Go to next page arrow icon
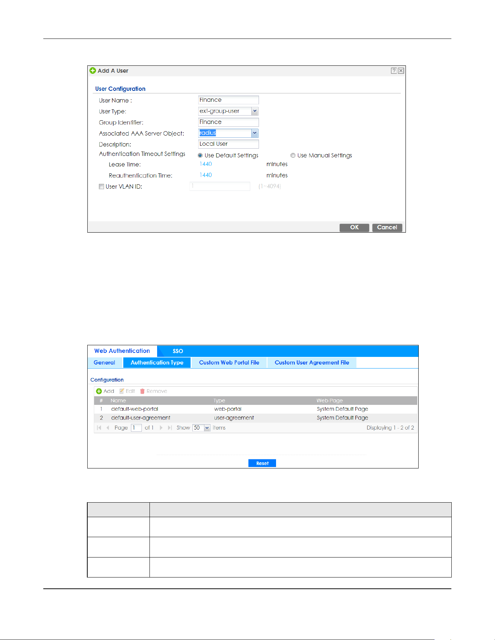 click(161, 428)
